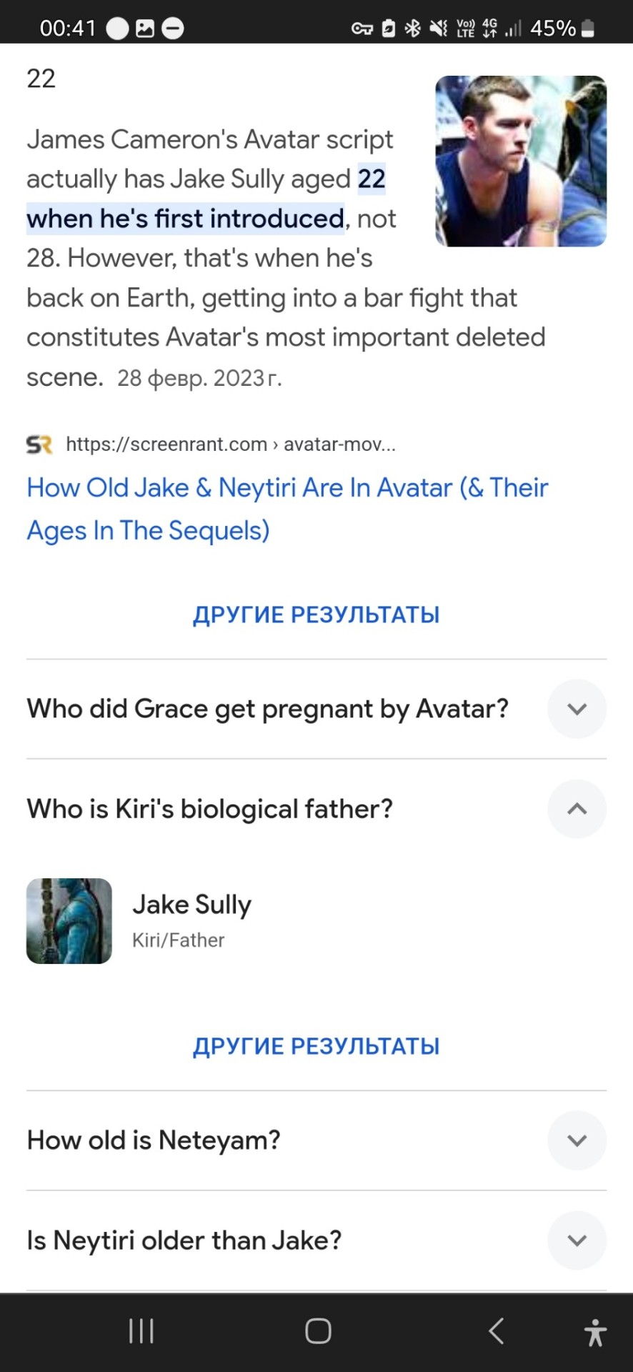Tap the Jake Sully Kiri/Father result thumbnail

[69, 921]
